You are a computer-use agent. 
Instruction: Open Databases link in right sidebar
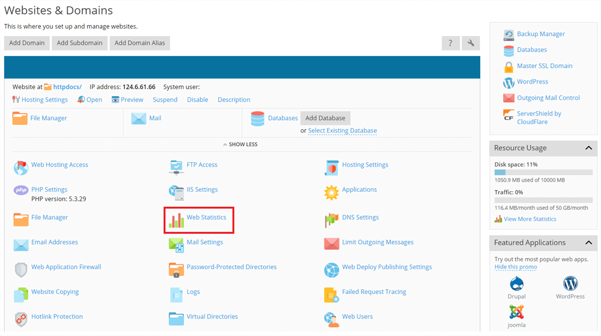(x=532, y=50)
